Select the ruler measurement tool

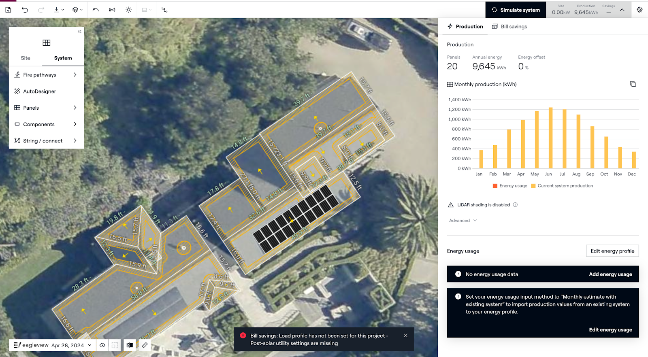[x=145, y=345]
